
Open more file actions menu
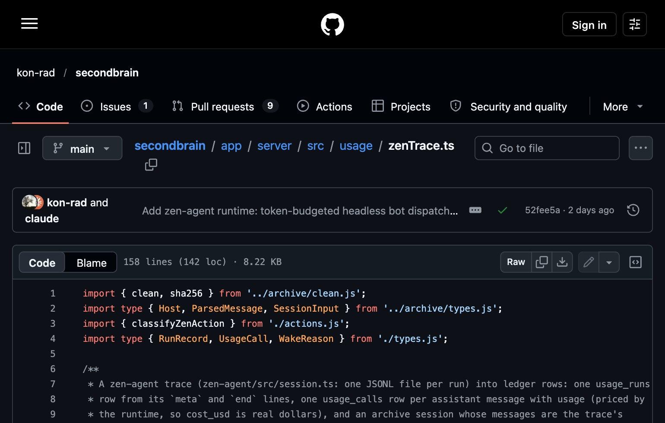pyautogui.click(x=640, y=148)
